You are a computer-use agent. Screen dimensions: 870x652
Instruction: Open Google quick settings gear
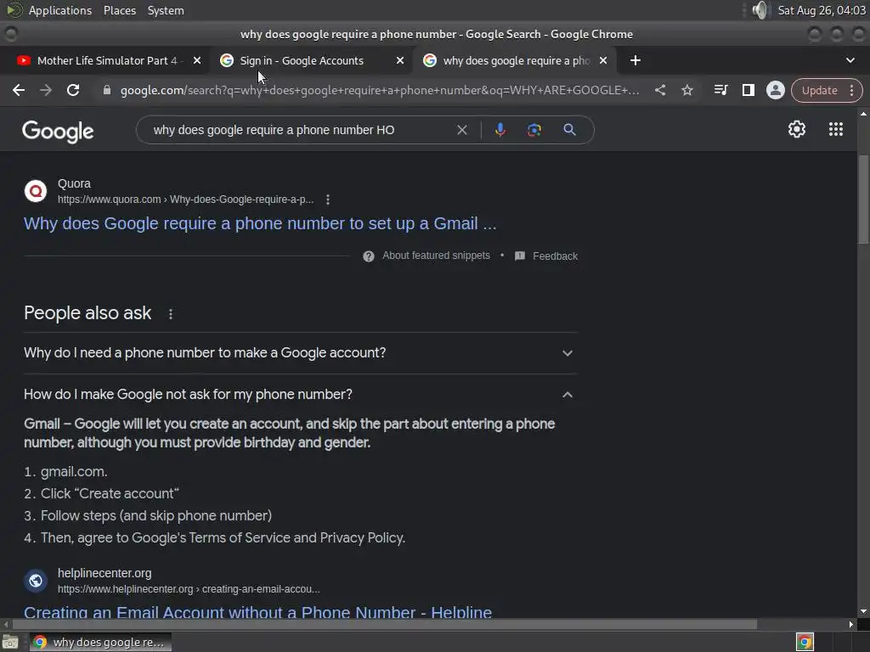[x=797, y=129]
